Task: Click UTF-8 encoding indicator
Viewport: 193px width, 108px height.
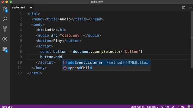Action: click(165, 107)
